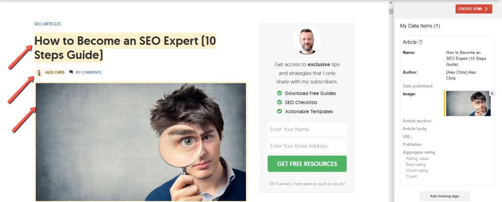
Task: Click the green checkmark beside Download Free Guides
Action: point(279,93)
